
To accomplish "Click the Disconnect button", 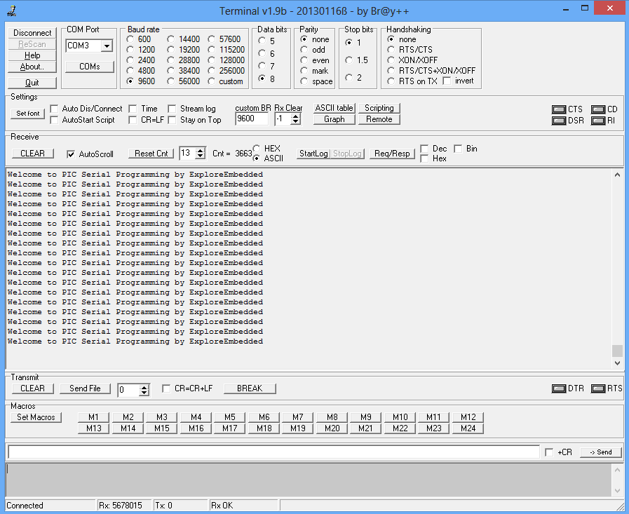I will (x=32, y=33).
